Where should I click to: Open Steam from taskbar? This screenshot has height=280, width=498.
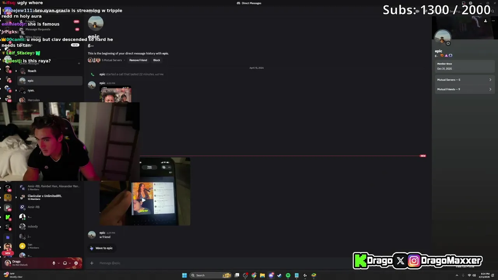pyautogui.click(x=279, y=275)
